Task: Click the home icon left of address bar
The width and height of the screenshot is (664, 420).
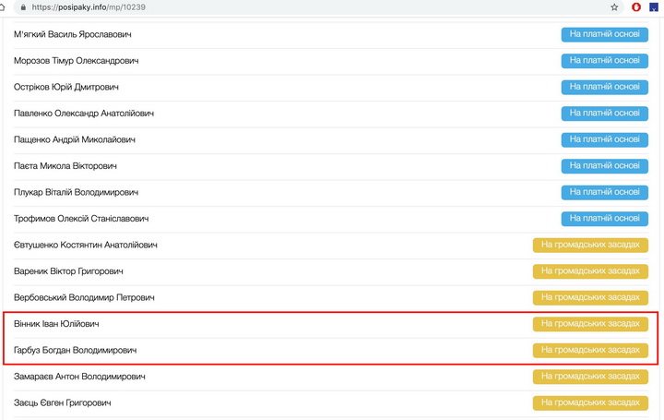Action: [3, 6]
